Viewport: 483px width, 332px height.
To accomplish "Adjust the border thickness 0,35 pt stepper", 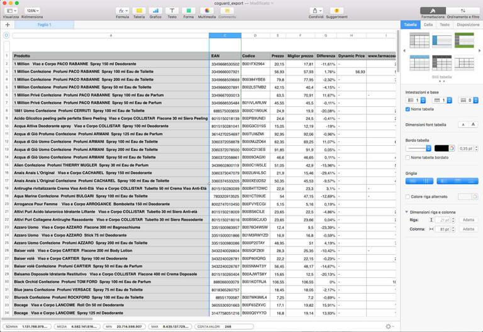I will 476,148.
